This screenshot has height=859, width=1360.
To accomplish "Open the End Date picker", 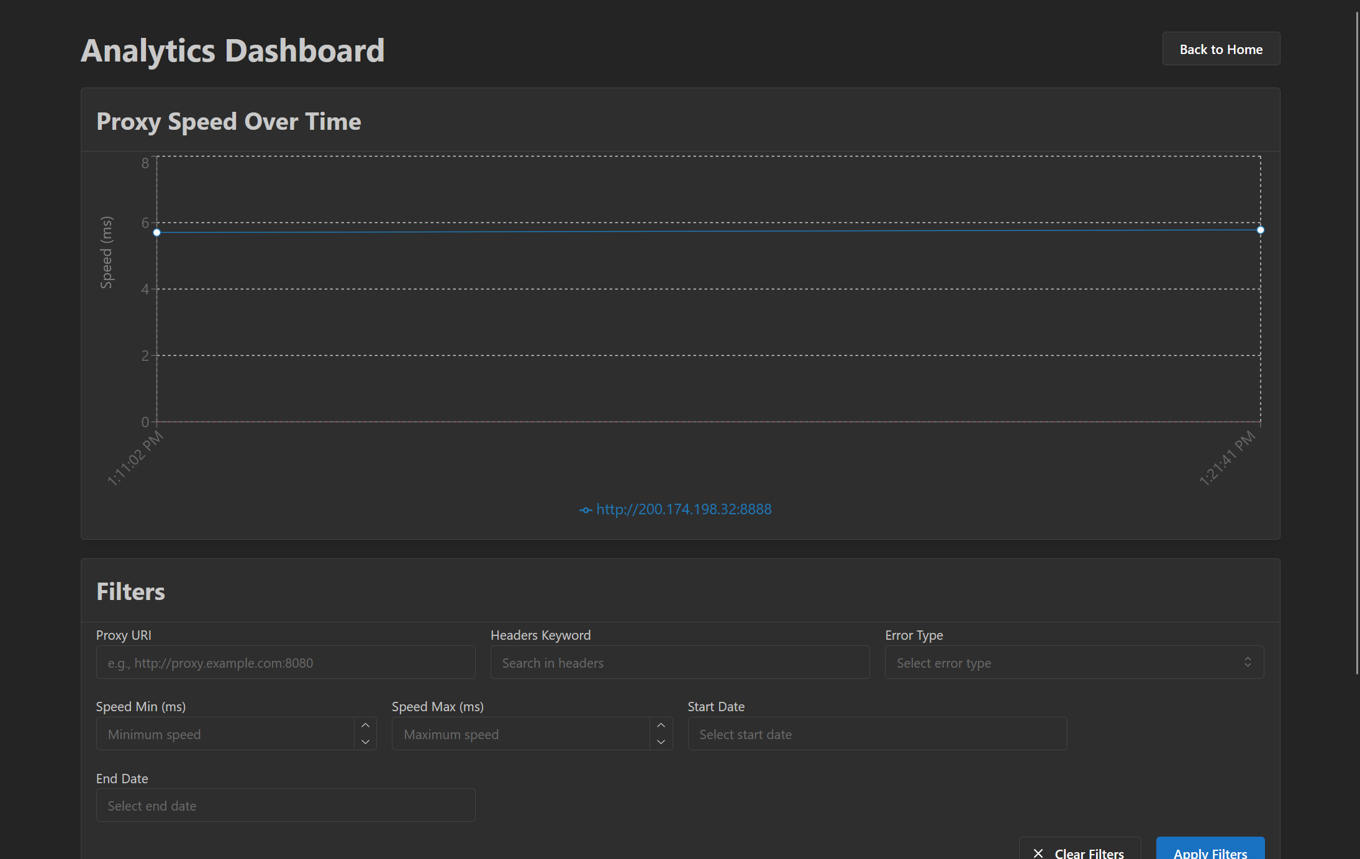I will [285, 806].
